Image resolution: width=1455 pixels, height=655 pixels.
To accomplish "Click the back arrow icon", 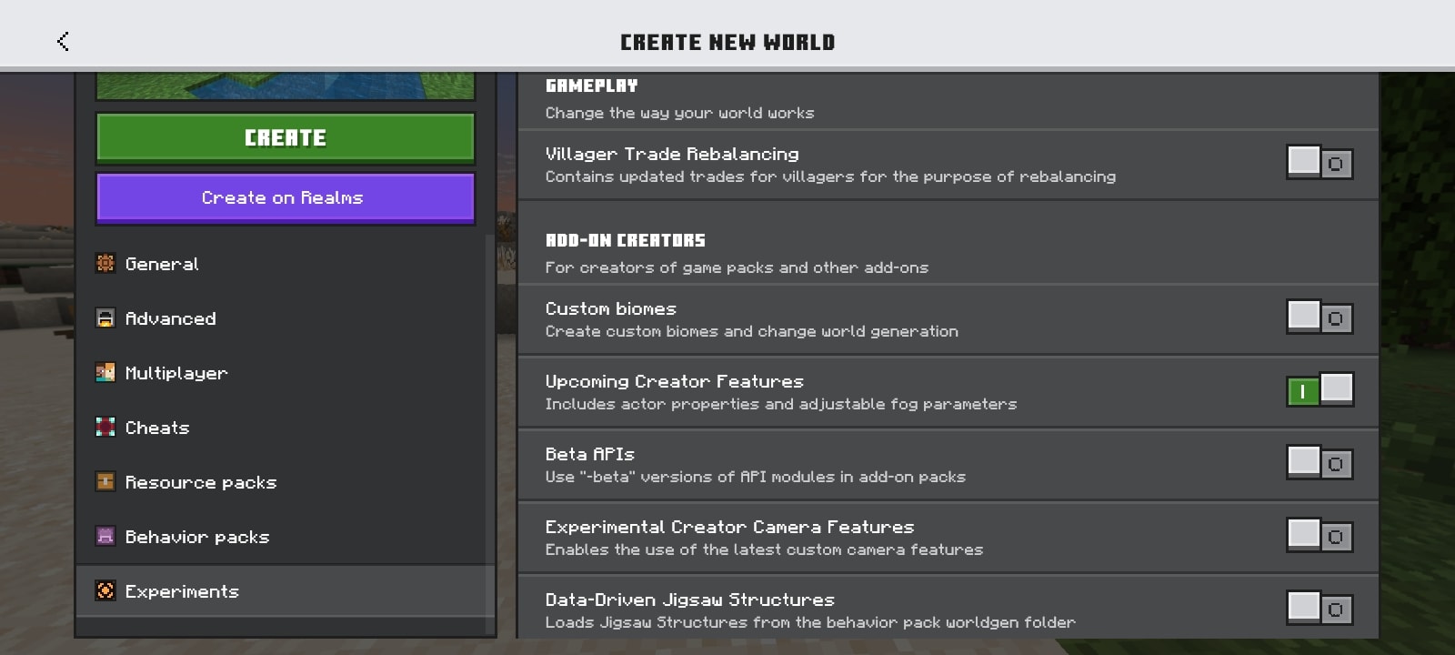I will pos(63,41).
